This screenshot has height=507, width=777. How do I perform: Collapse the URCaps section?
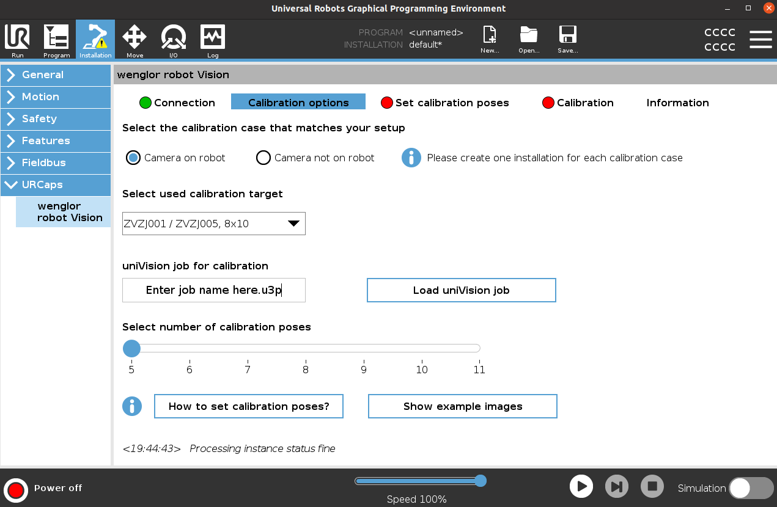click(x=56, y=185)
